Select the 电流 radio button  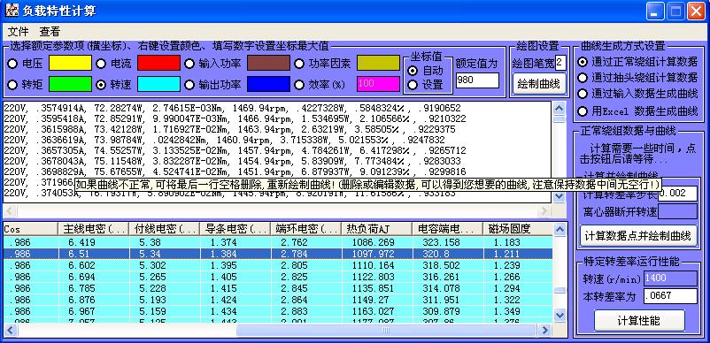pyautogui.click(x=101, y=64)
